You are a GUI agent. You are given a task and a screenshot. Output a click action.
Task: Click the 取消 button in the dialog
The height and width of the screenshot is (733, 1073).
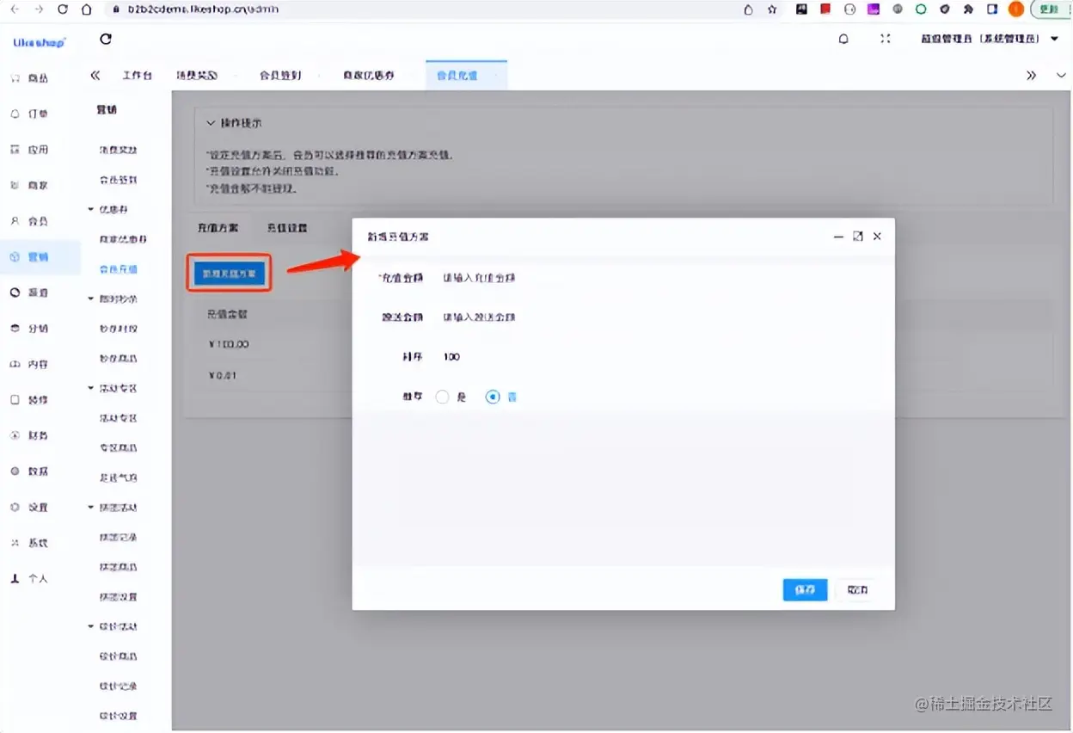(857, 590)
